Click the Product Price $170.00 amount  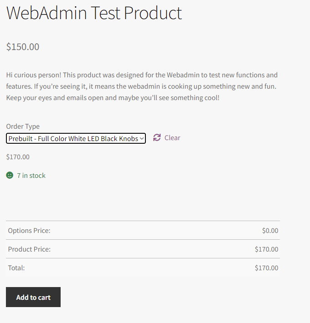(266, 249)
